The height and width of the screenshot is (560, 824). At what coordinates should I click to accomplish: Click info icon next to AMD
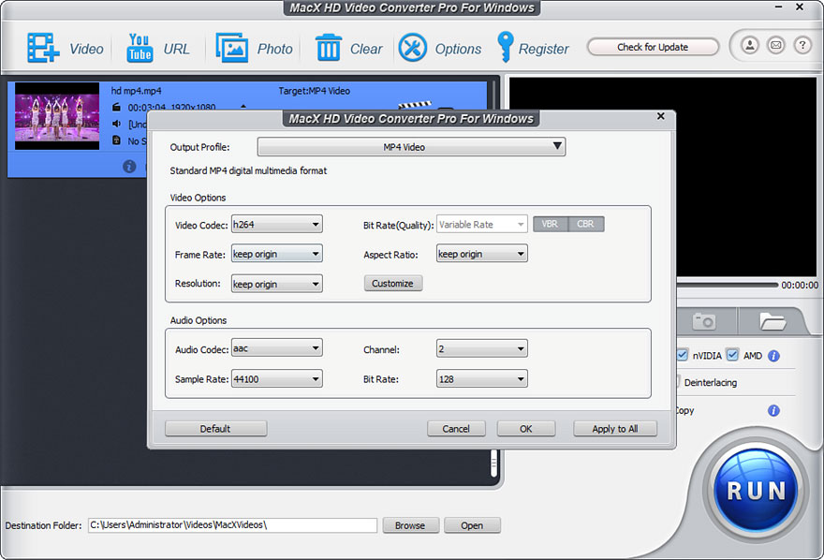coord(773,356)
